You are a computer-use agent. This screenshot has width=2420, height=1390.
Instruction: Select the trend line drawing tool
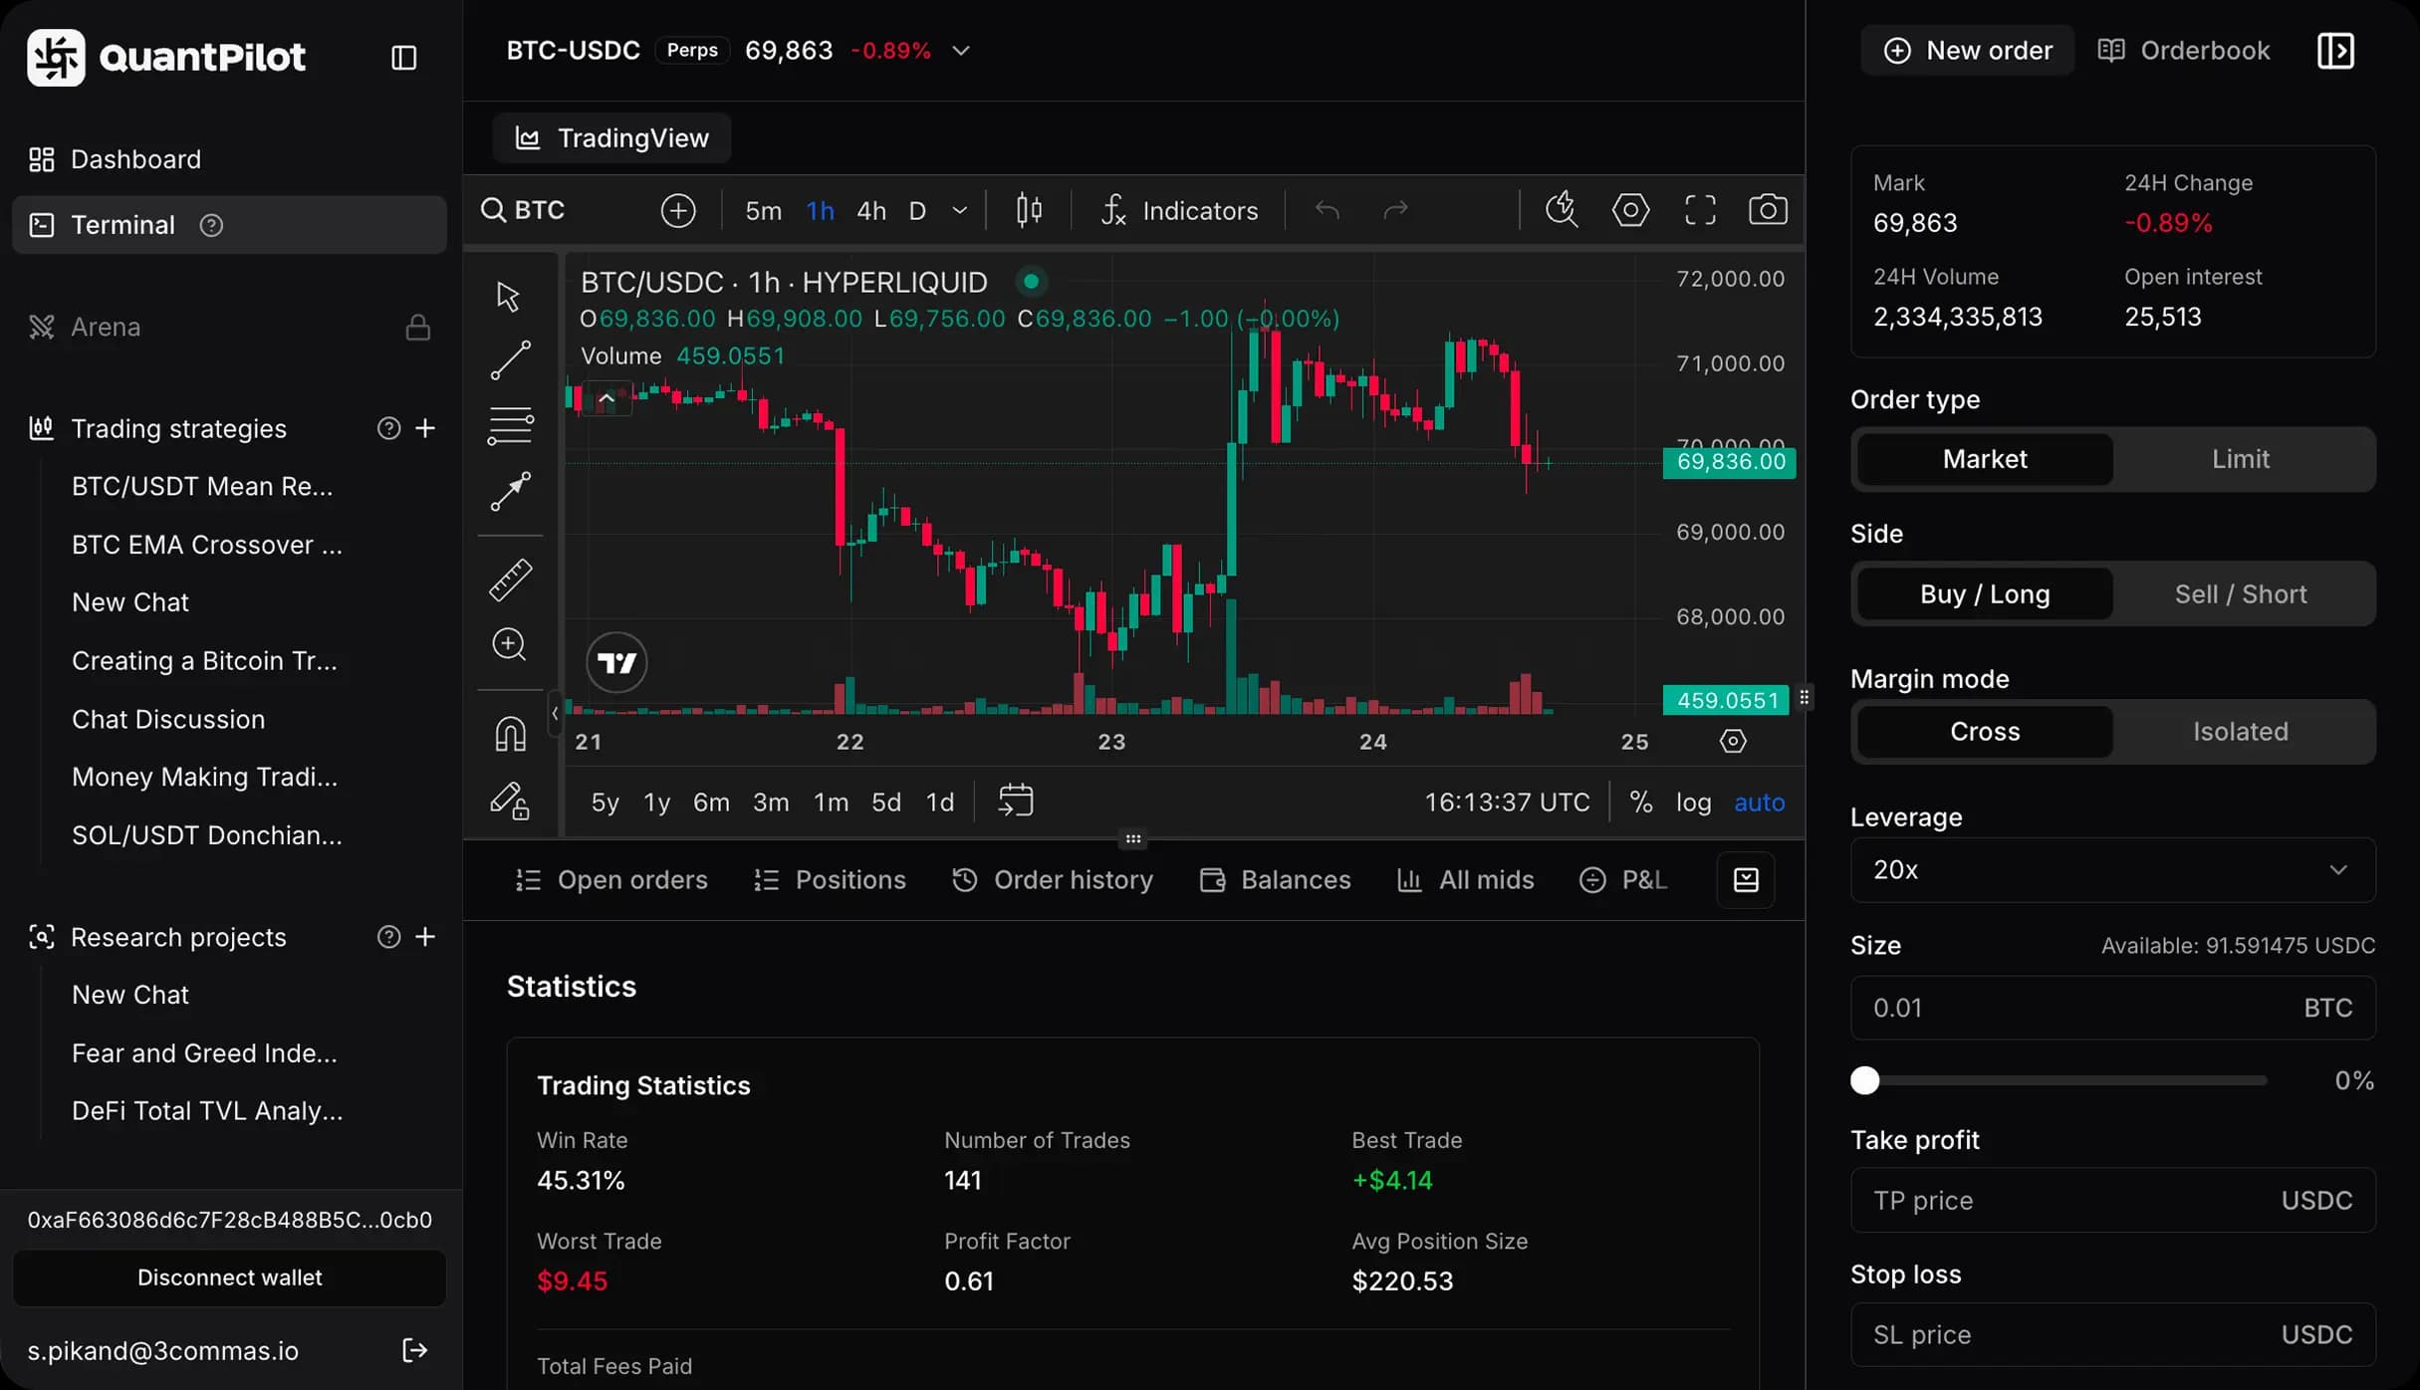tap(510, 360)
